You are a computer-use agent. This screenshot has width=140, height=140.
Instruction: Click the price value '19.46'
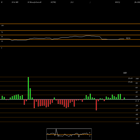[130, 82]
